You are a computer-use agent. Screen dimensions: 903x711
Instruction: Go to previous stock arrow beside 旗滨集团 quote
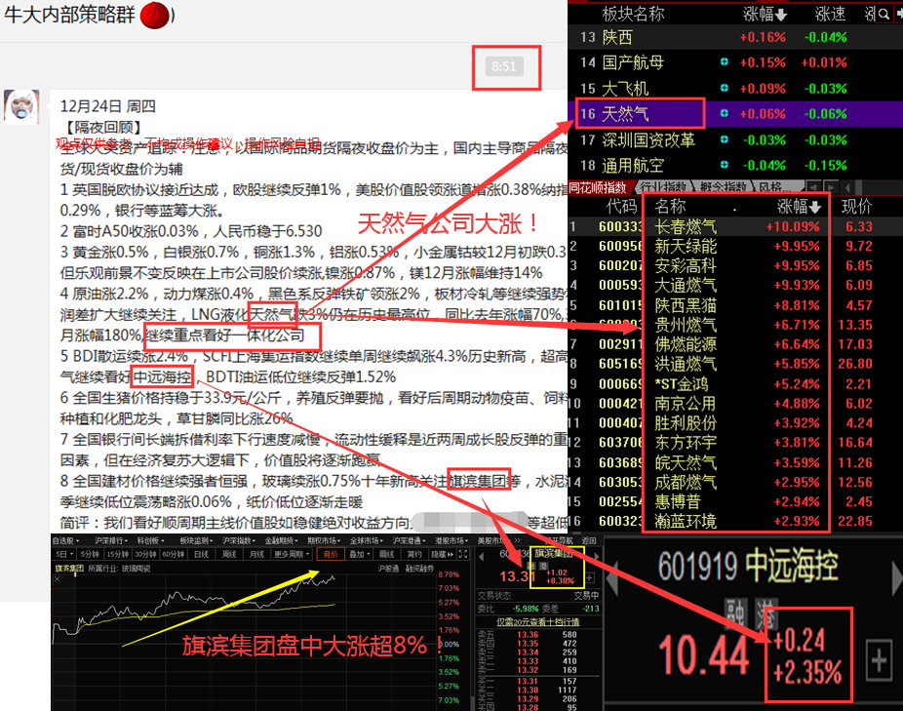tap(482, 557)
